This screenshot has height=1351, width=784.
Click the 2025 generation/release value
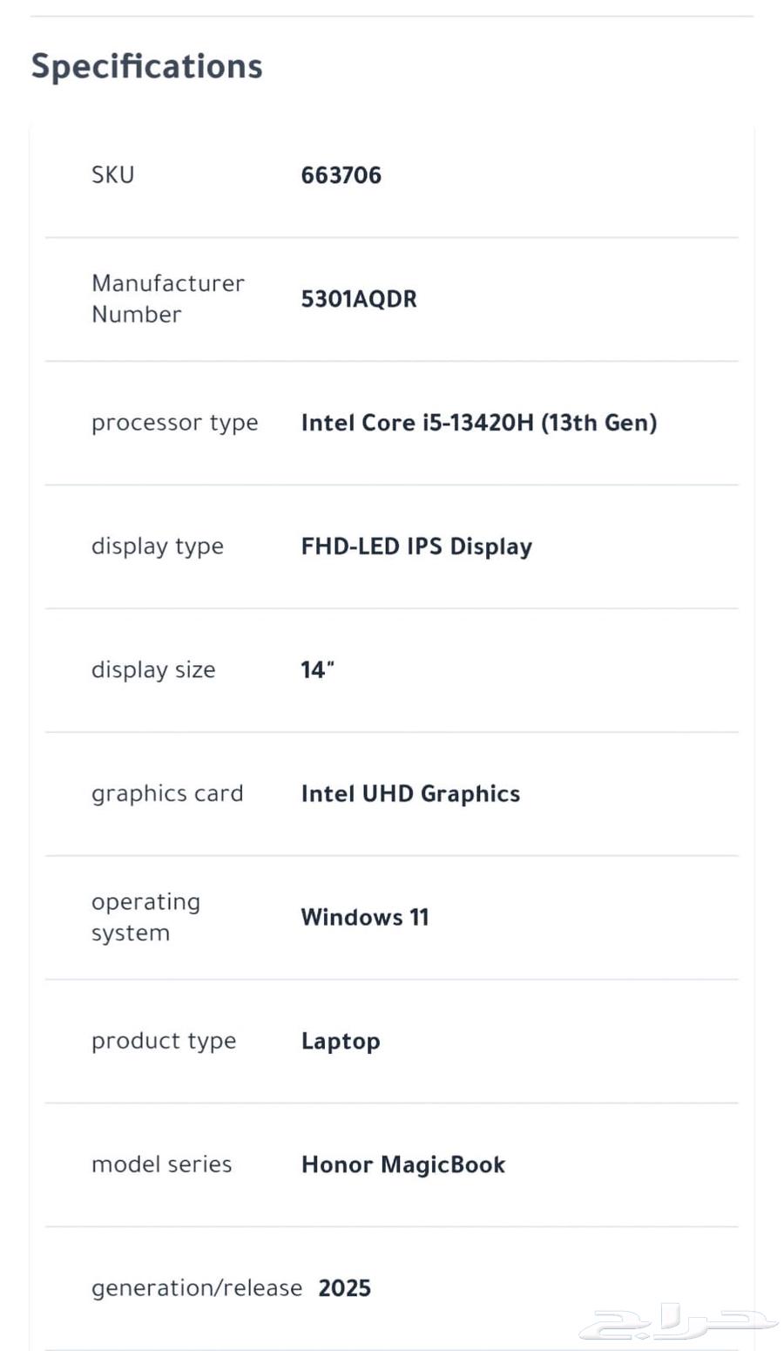344,1288
